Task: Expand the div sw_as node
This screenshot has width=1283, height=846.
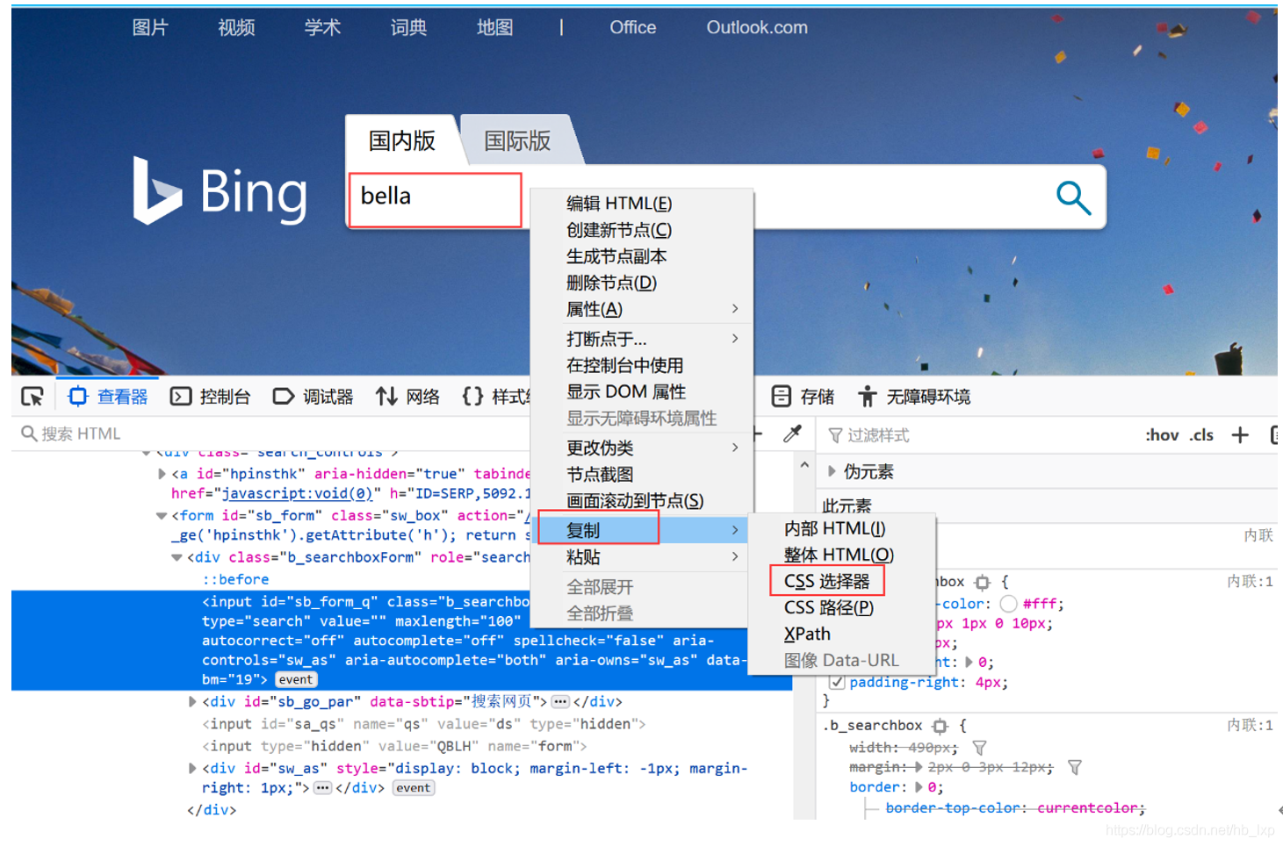Action: [x=192, y=768]
